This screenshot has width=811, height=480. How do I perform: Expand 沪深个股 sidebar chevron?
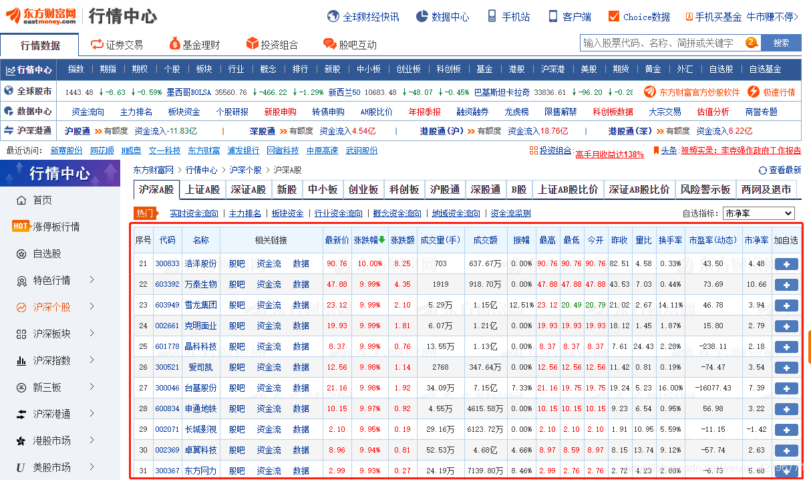point(92,307)
